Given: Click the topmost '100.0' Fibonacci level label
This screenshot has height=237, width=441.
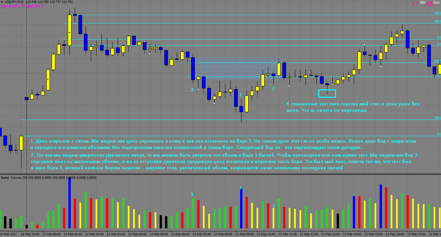Looking at the screenshot, I should pos(437,13).
